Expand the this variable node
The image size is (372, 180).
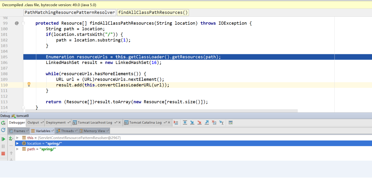click(17, 138)
